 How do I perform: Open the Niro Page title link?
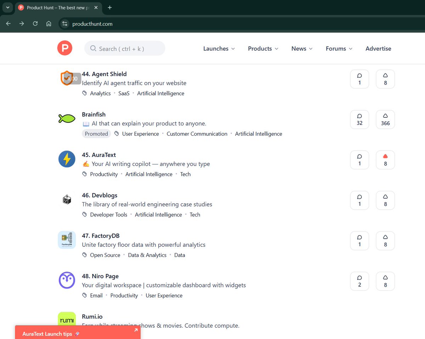tap(100, 276)
